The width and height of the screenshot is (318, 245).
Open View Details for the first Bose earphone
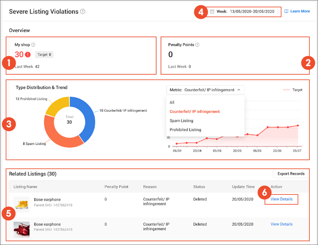(281, 199)
